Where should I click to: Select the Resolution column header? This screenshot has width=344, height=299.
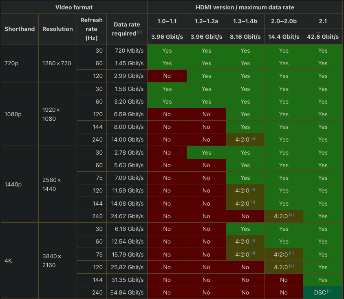coord(57,29)
